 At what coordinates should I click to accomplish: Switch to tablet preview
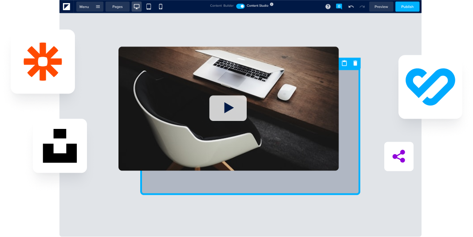click(x=149, y=7)
